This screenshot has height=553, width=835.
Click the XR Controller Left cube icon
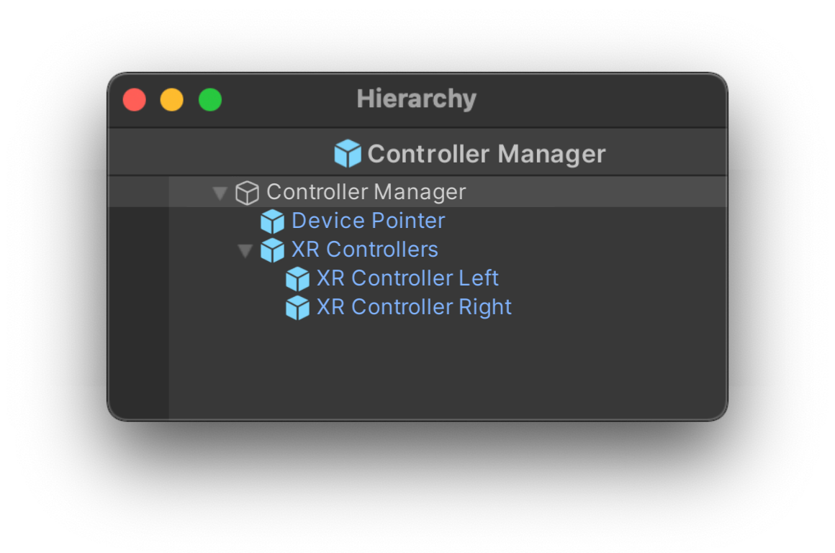coord(297,279)
